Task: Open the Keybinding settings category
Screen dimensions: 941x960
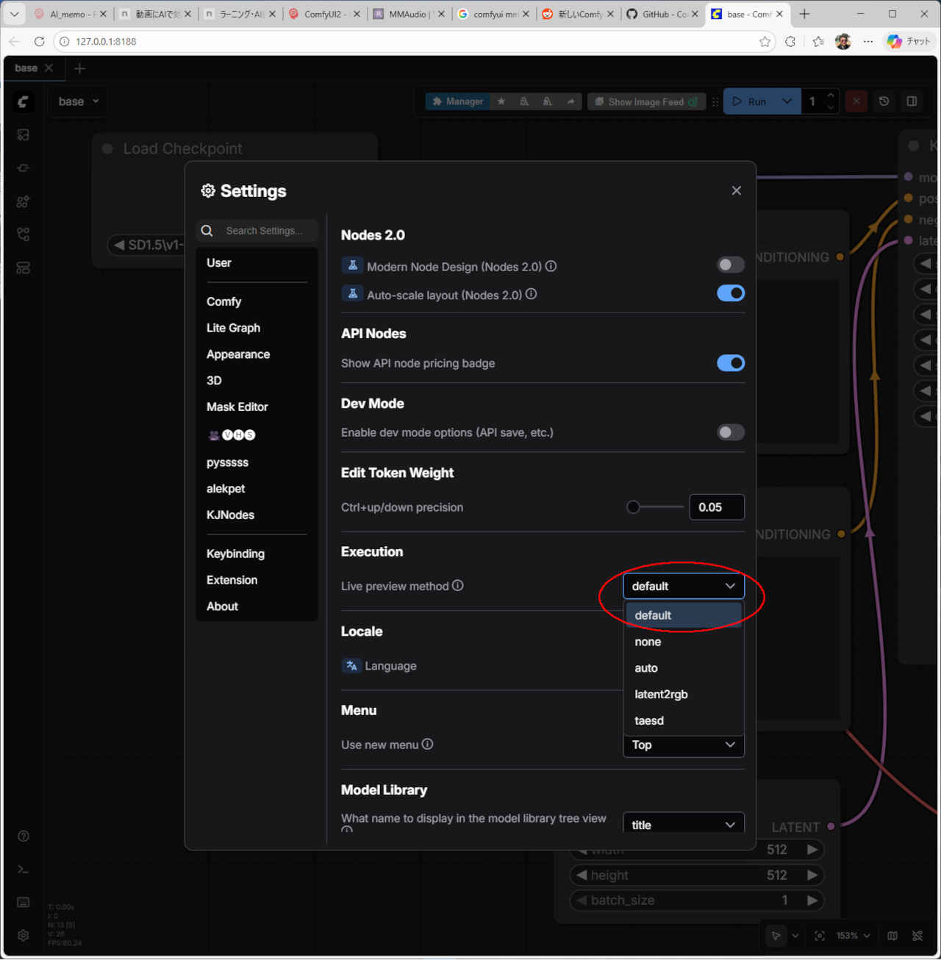Action: point(235,554)
